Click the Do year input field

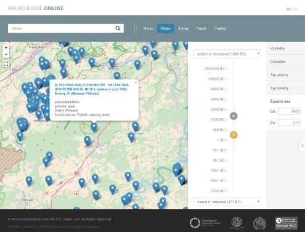pyautogui.click(x=289, y=122)
